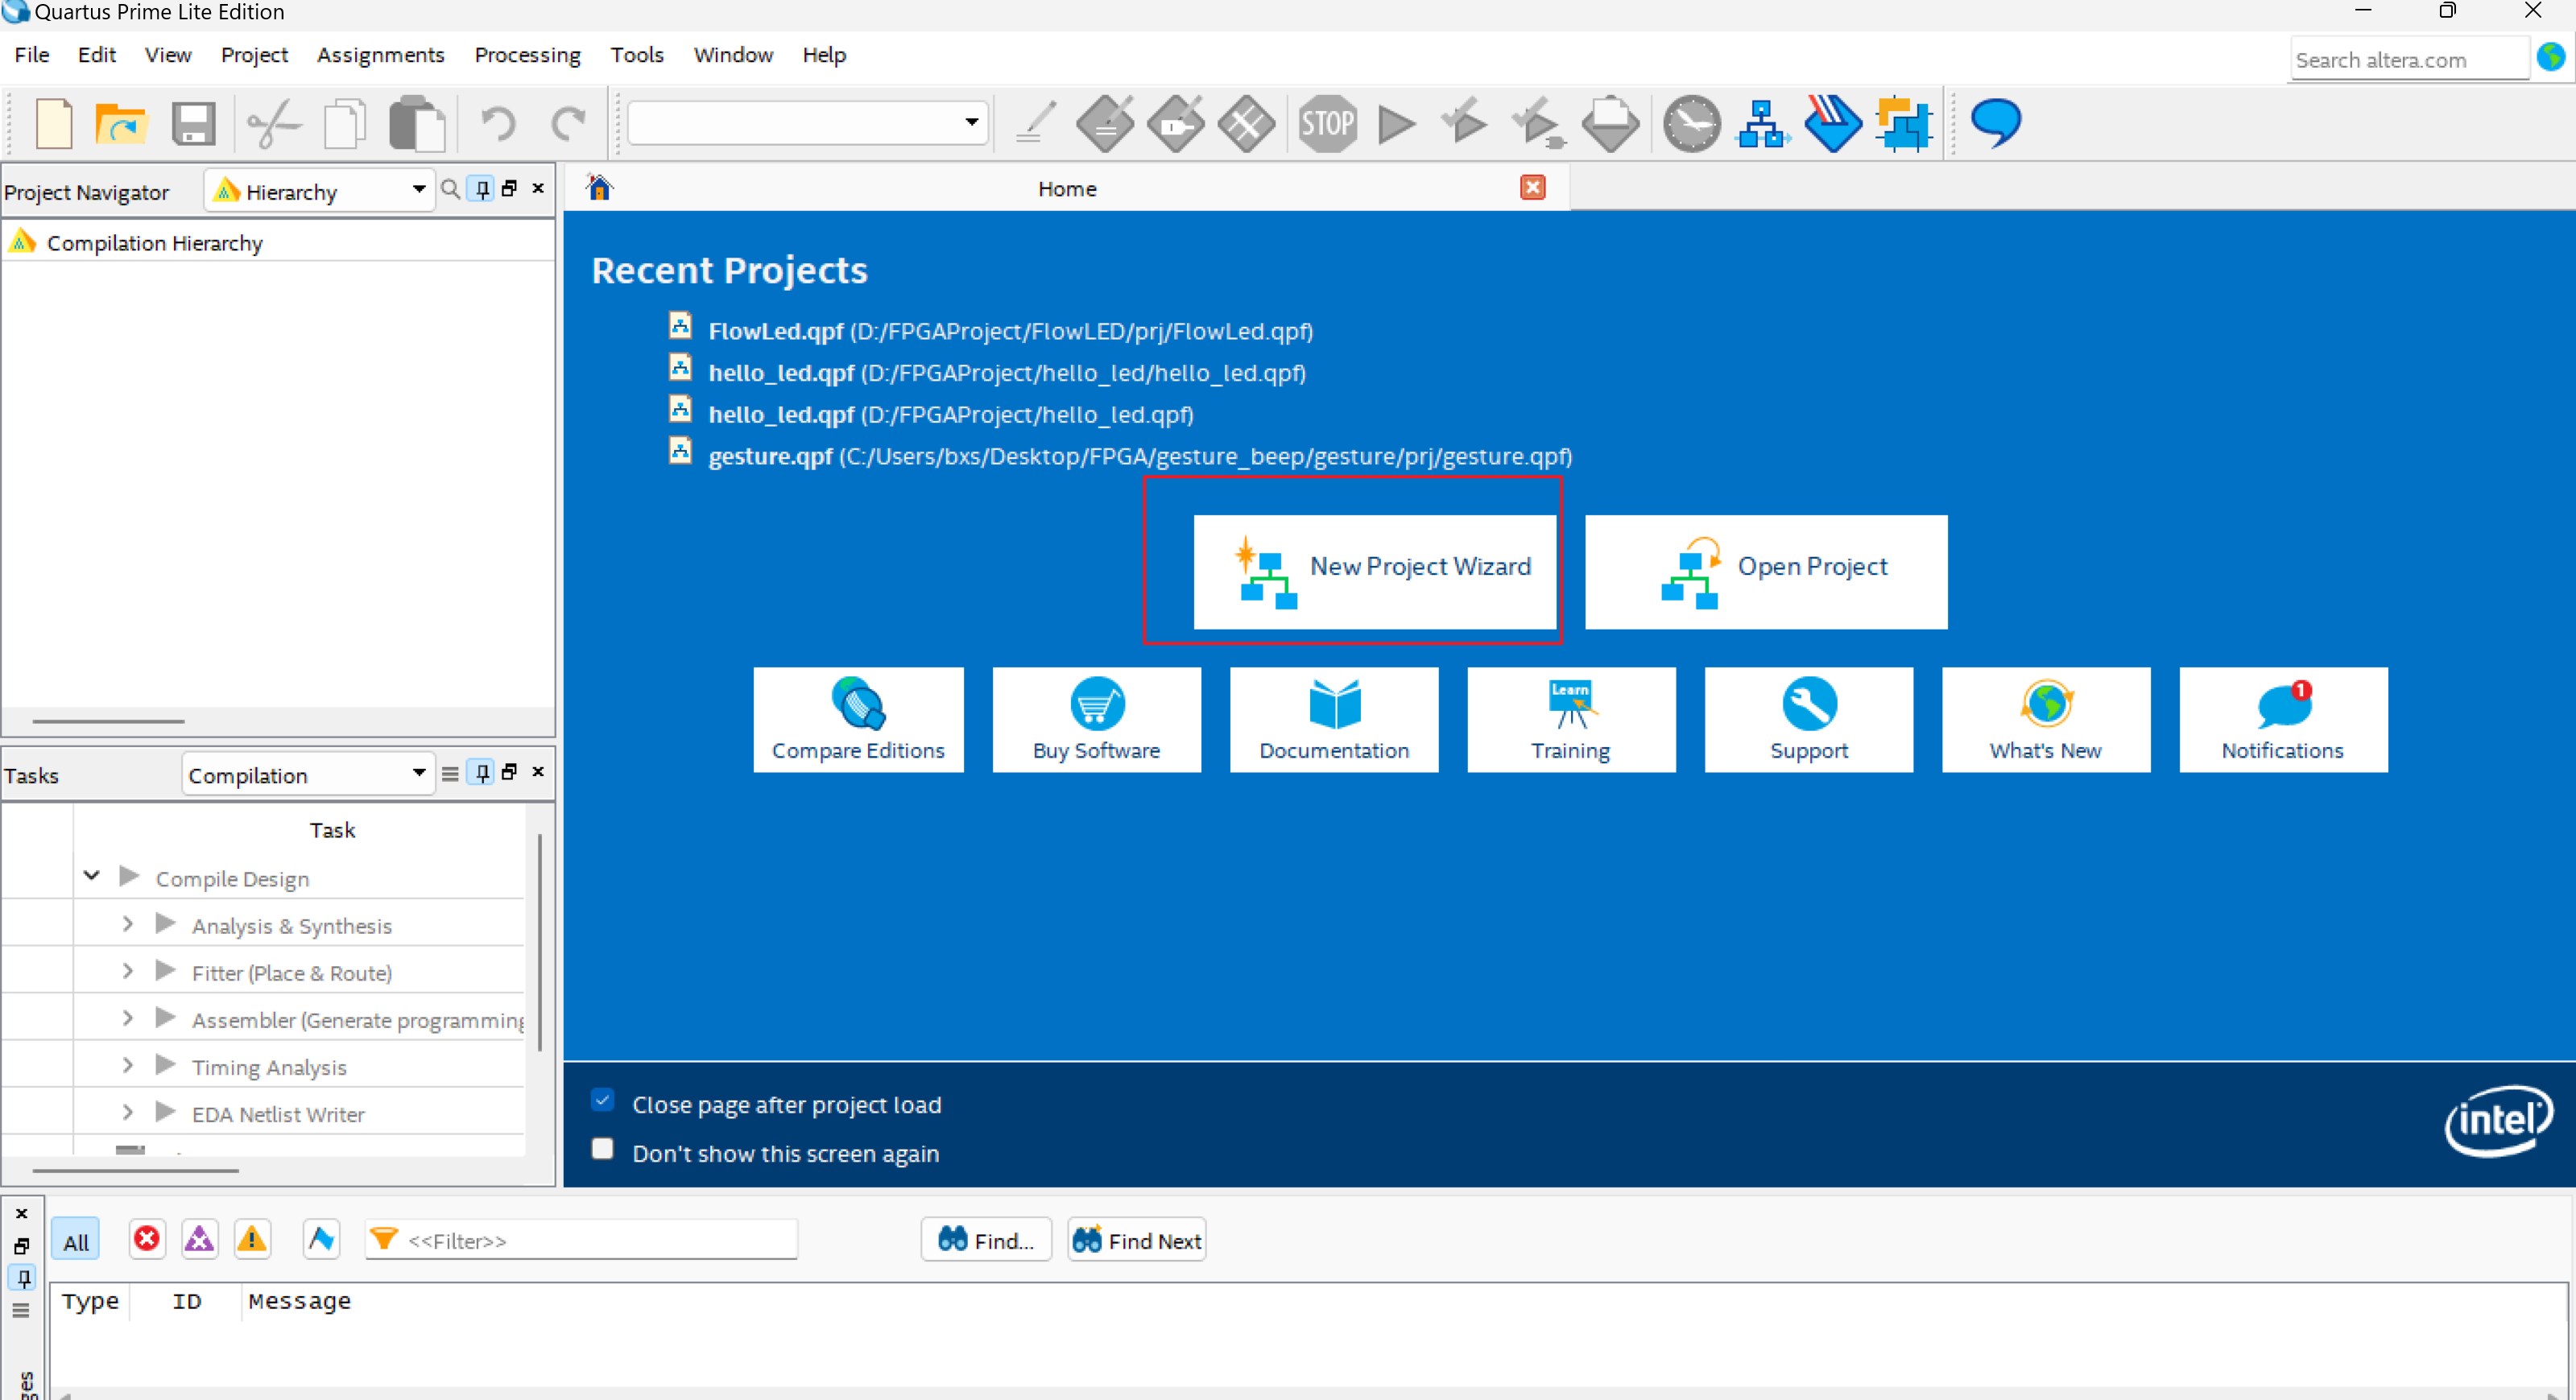This screenshot has height=1400, width=2576.
Task: Click the Search altera.com field
Action: coord(2409,58)
